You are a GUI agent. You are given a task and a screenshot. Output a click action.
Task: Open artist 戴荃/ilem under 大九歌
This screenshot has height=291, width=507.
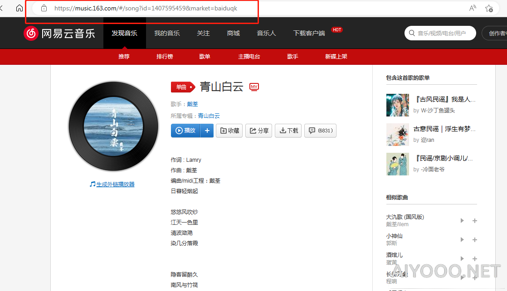[397, 224]
